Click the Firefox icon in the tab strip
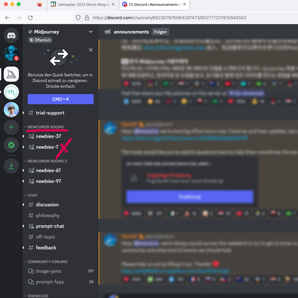Image resolution: width=298 pixels, height=298 pixels. 40,4
